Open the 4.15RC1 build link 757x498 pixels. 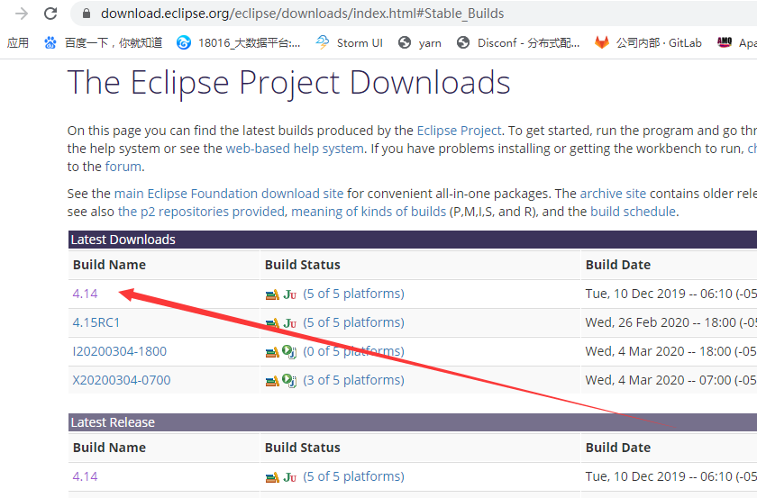(96, 322)
